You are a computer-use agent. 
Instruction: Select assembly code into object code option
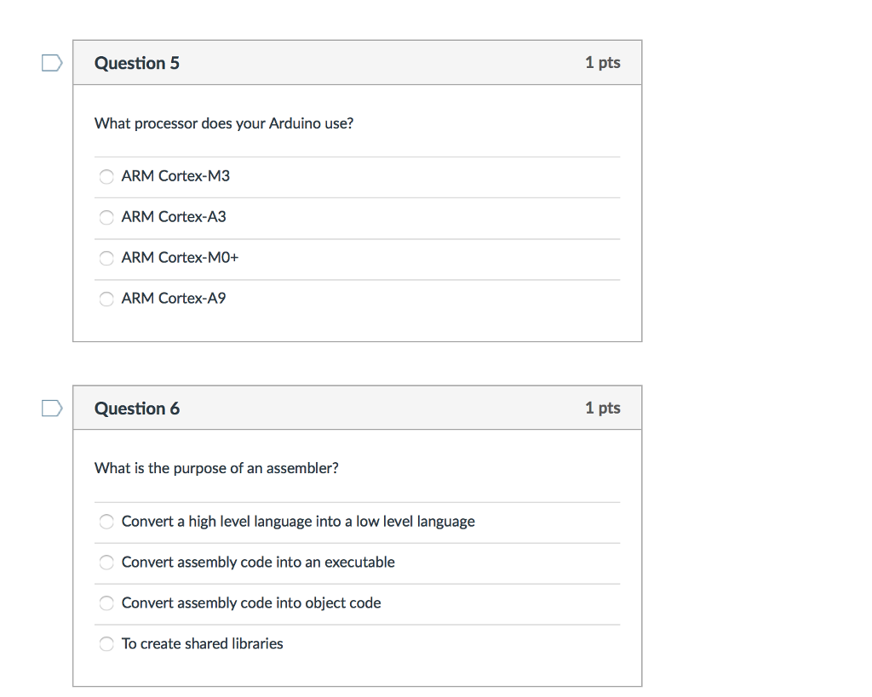coord(106,603)
